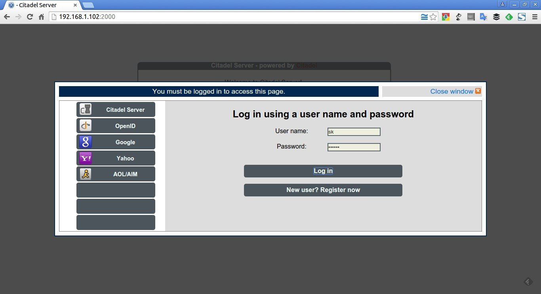The image size is (541, 294).
Task: Open the Buffer stacked layers extension
Action: click(496, 17)
